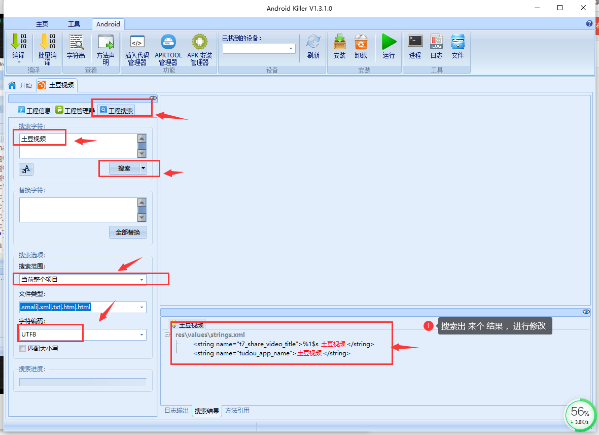
Task: Toggle the eye icon above the search results panel
Action: coord(586,312)
